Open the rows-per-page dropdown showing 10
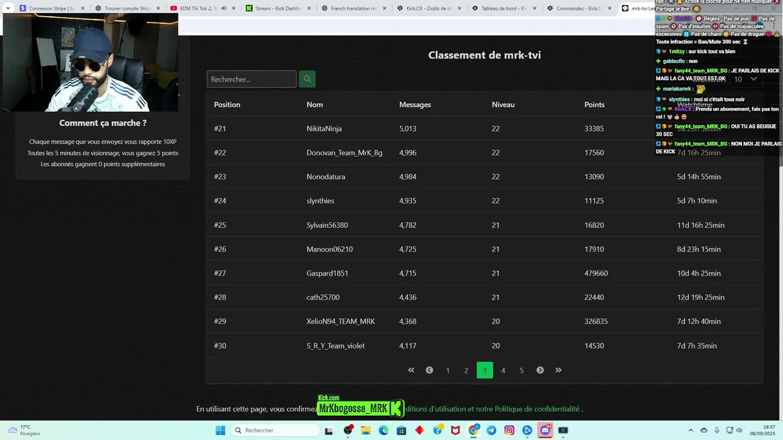This screenshot has width=783, height=440. pos(745,79)
